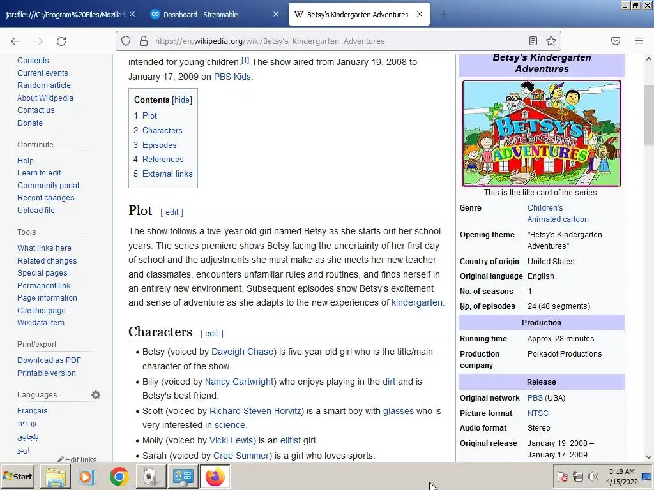Jump to References in contents
Image resolution: width=654 pixels, height=490 pixels.
(x=163, y=159)
